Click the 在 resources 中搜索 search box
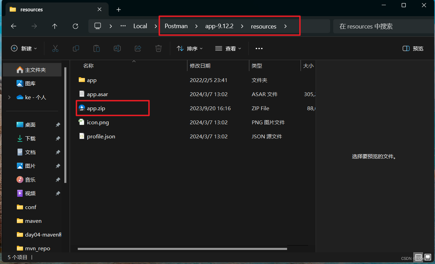This screenshot has width=435, height=264. (382, 26)
